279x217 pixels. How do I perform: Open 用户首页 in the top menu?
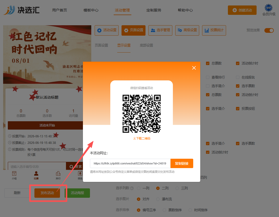pyautogui.click(x=59, y=10)
